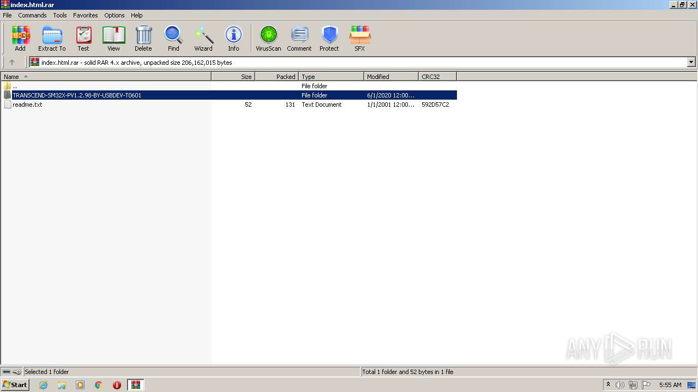Screen dimensions: 698x392
Task: Sort by the Type column header
Action: point(331,77)
